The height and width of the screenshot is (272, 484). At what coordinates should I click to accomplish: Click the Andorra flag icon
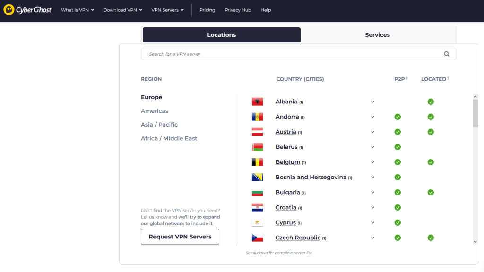[257, 117]
